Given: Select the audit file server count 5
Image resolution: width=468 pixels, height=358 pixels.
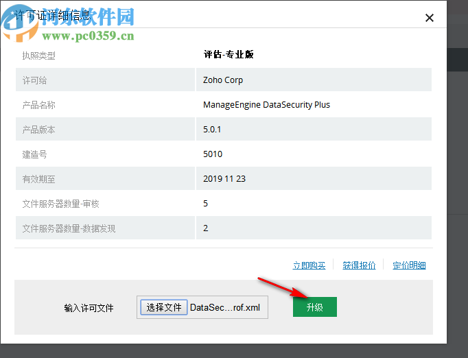Looking at the screenshot, I should pos(205,204).
